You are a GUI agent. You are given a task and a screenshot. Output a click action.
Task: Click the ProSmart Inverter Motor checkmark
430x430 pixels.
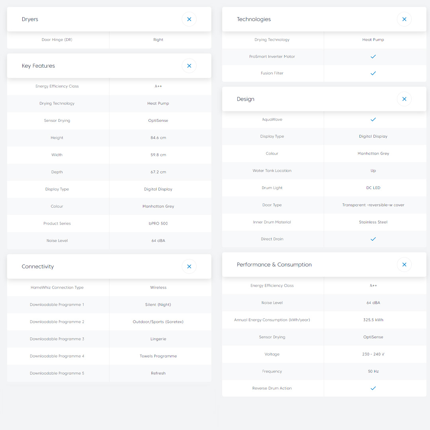[x=373, y=57]
